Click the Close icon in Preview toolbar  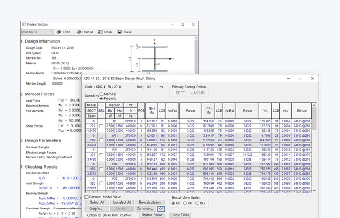(100, 32)
